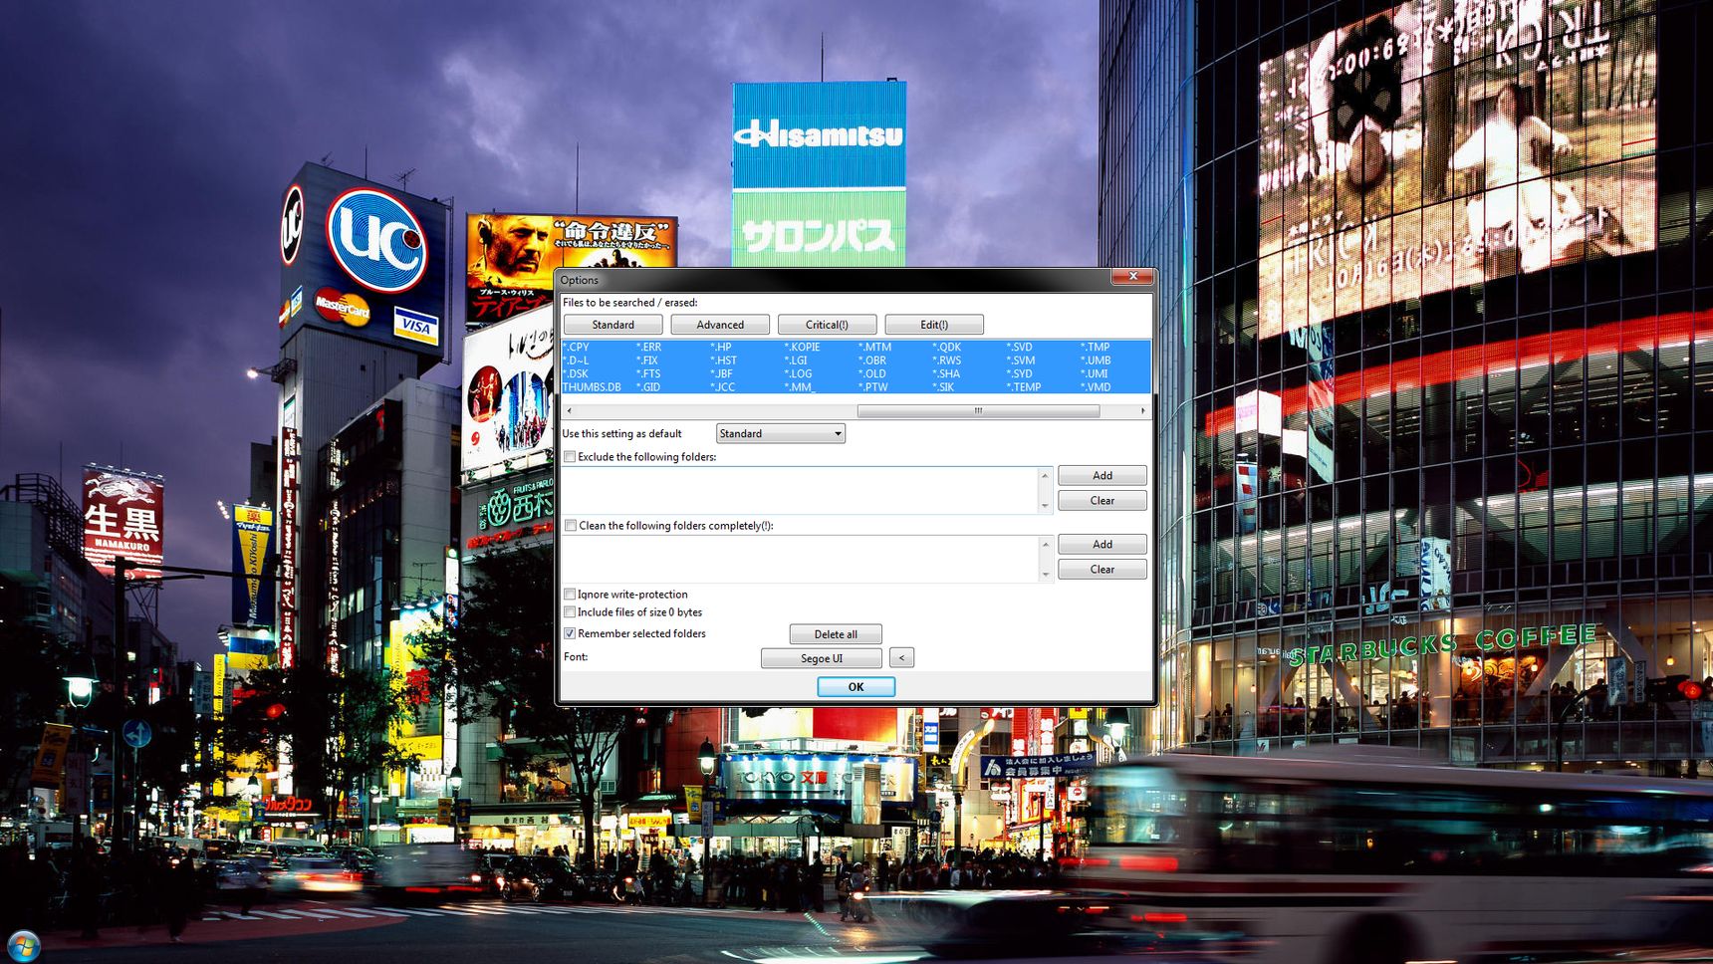
Task: Select the *.TEMP file pattern
Action: pos(1024,387)
